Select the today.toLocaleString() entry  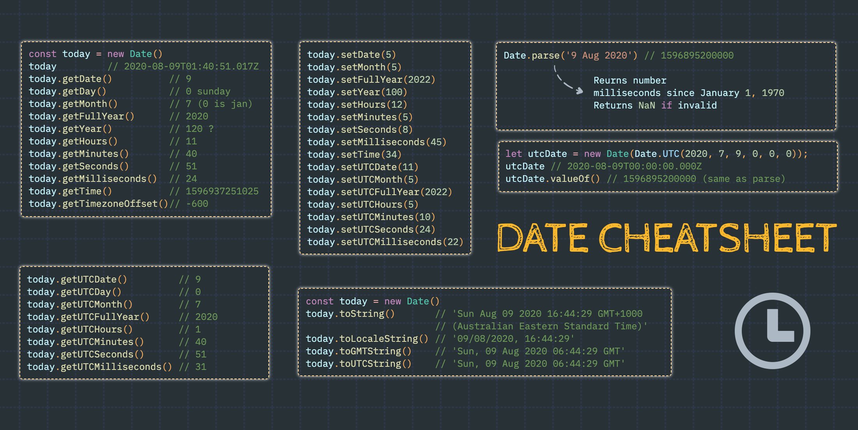(367, 338)
